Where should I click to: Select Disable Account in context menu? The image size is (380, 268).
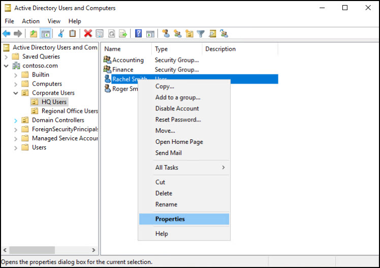pyautogui.click(x=177, y=108)
